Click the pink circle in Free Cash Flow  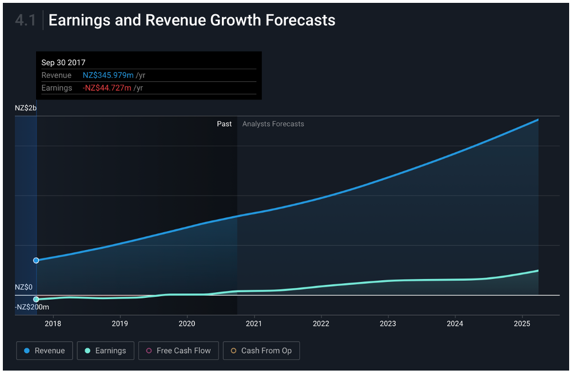(x=149, y=351)
